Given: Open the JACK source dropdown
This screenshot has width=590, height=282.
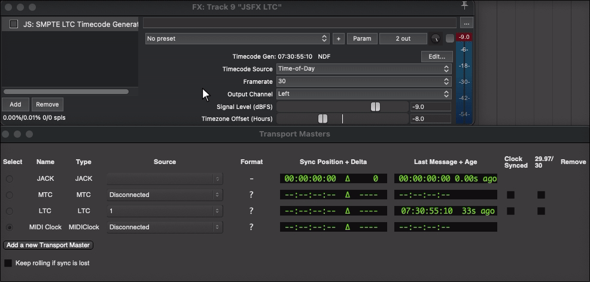Looking at the screenshot, I should 165,179.
